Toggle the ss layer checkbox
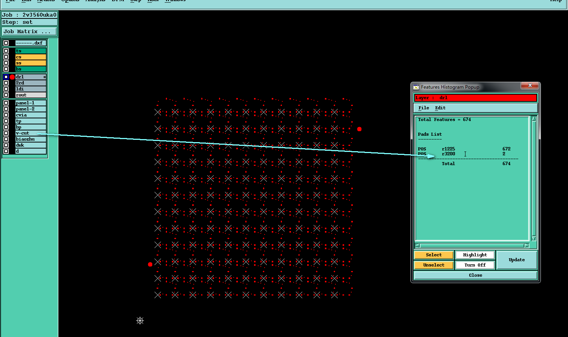568x337 pixels. (x=6, y=63)
